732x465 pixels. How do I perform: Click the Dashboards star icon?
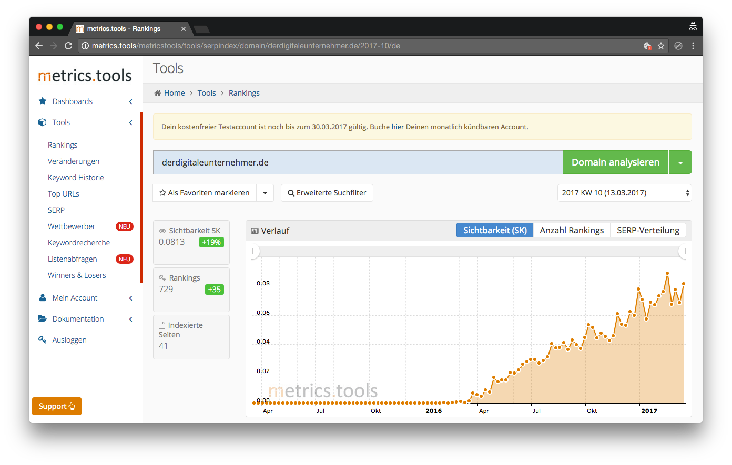coord(43,101)
